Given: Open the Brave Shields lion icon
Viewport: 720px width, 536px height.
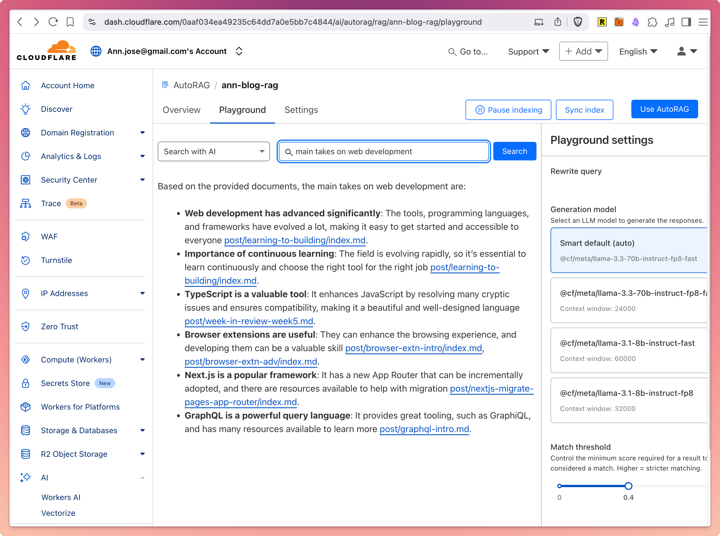Looking at the screenshot, I should (578, 22).
